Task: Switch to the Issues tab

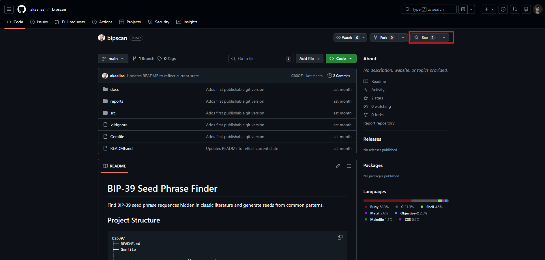Action: pos(39,22)
